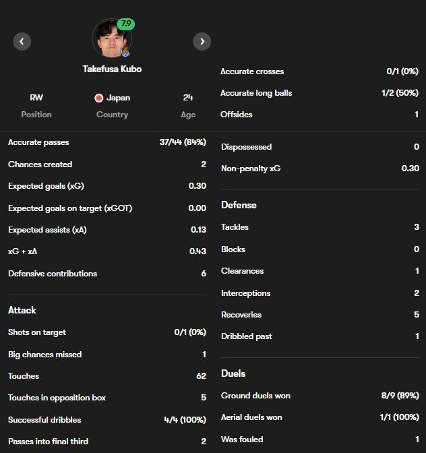Select the RW position label
The height and width of the screenshot is (453, 426).
[x=36, y=98]
